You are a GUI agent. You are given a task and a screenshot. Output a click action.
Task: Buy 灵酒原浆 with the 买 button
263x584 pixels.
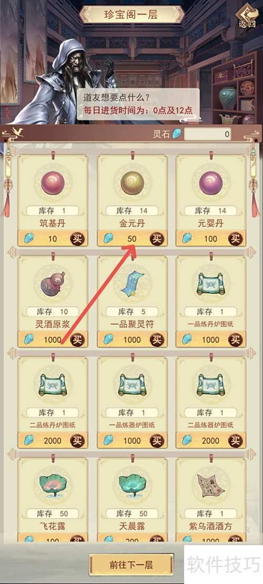[77, 340]
